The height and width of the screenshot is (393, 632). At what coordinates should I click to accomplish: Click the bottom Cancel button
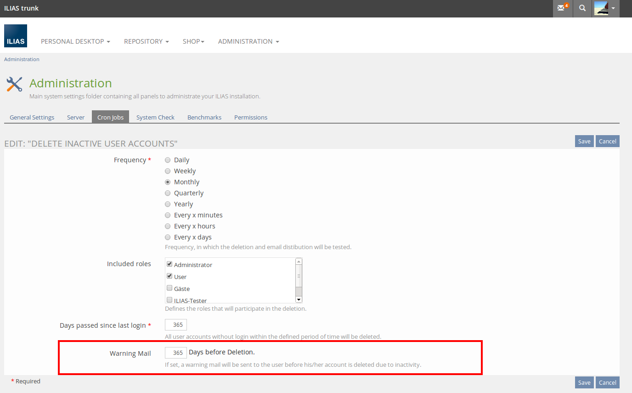click(607, 382)
